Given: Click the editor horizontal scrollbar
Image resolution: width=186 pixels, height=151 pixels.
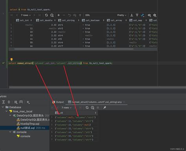Looking at the screenshot, I should (x=97, y=87).
